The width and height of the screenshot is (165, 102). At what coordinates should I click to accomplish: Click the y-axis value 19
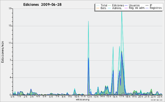10,9
